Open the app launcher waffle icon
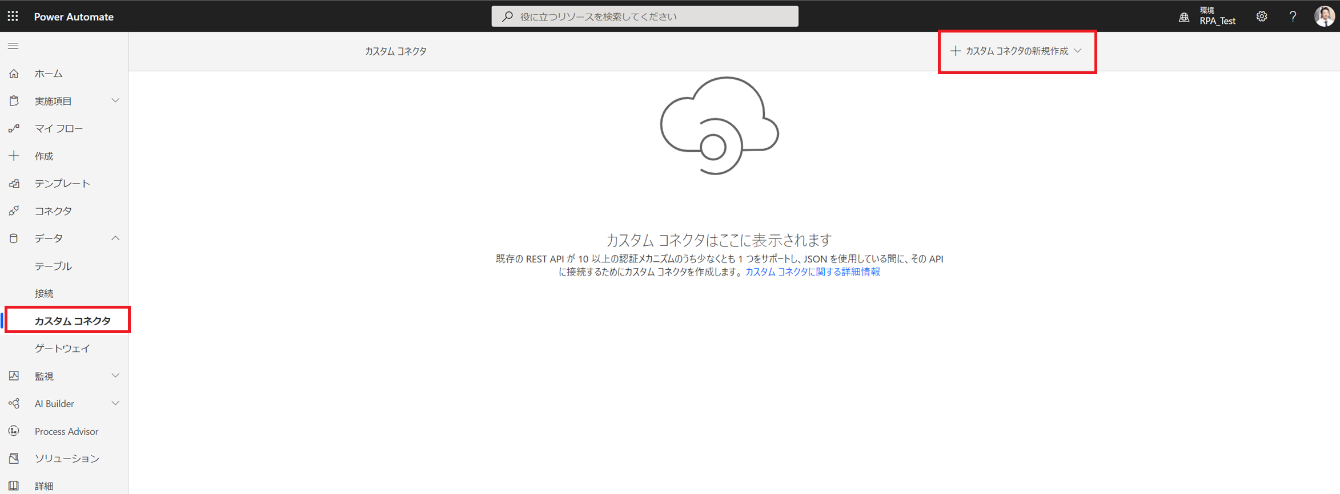Viewport: 1340px width, 494px height. click(13, 16)
